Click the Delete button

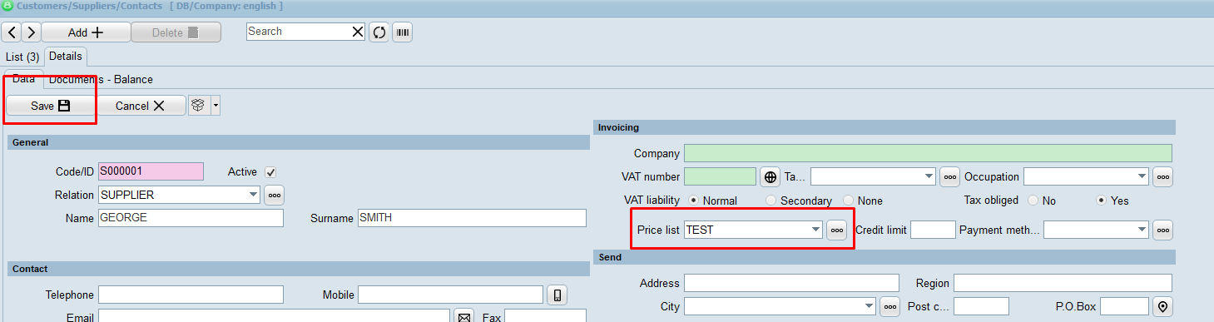pyautogui.click(x=176, y=32)
